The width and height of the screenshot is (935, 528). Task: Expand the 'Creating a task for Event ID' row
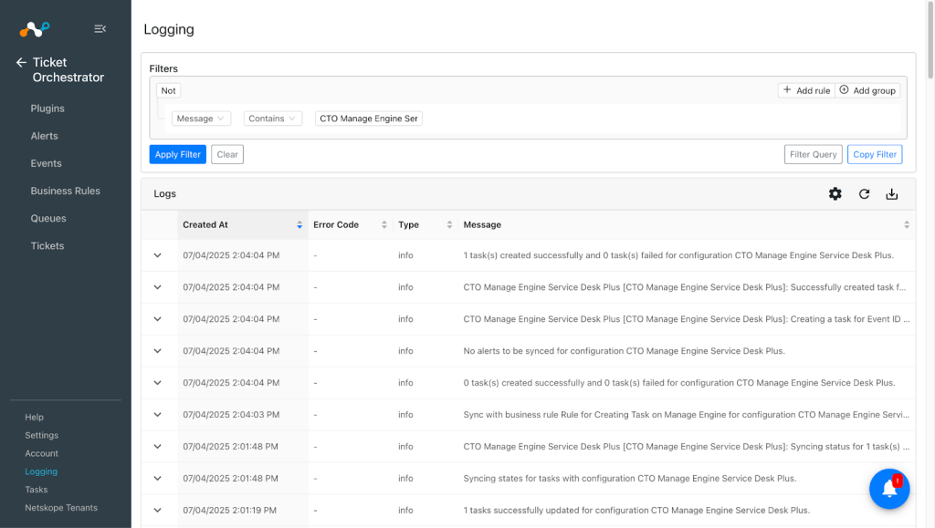[157, 319]
